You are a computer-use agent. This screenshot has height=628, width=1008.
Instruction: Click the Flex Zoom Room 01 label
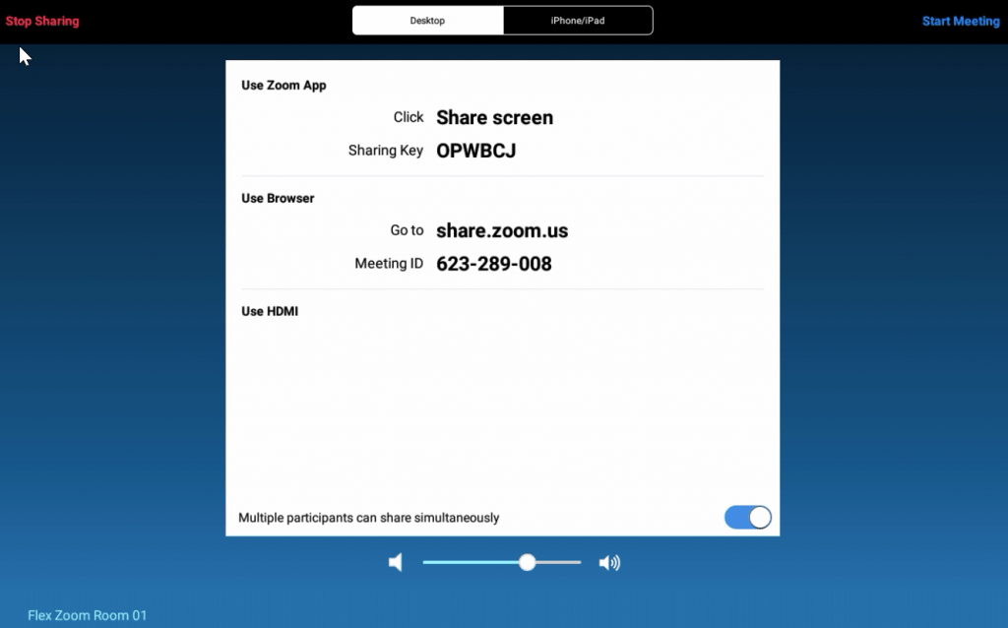pyautogui.click(x=88, y=615)
